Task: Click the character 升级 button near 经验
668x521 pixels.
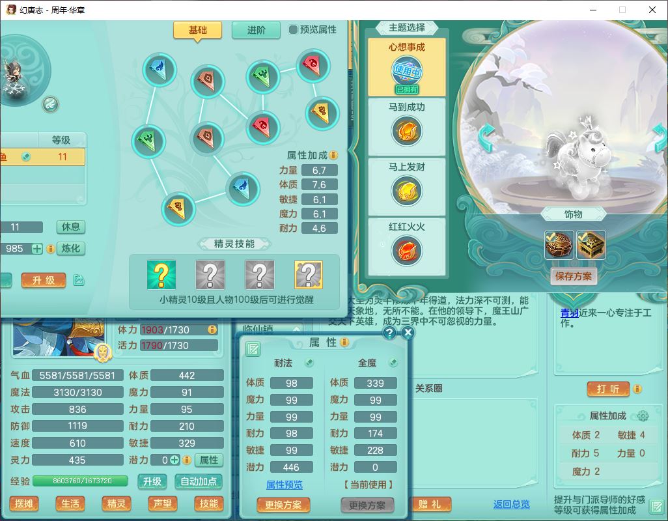Action: 152,481
